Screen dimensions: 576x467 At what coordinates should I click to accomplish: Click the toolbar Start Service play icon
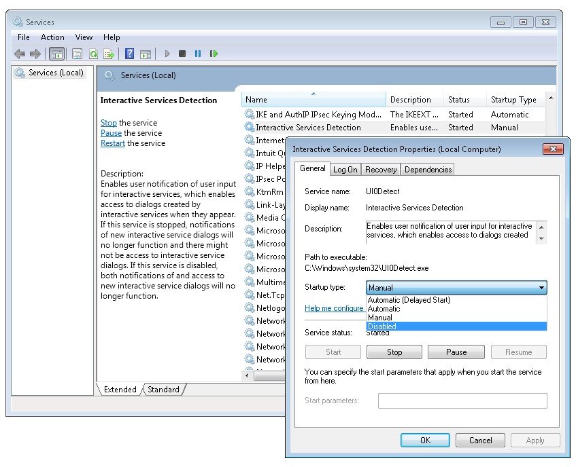(167, 54)
